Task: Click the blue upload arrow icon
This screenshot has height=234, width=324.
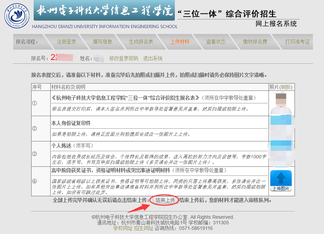Action: 281,178
